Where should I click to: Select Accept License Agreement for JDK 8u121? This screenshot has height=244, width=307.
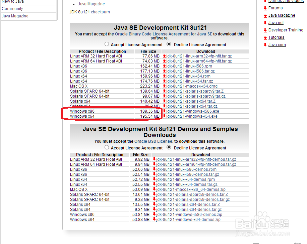(107, 44)
